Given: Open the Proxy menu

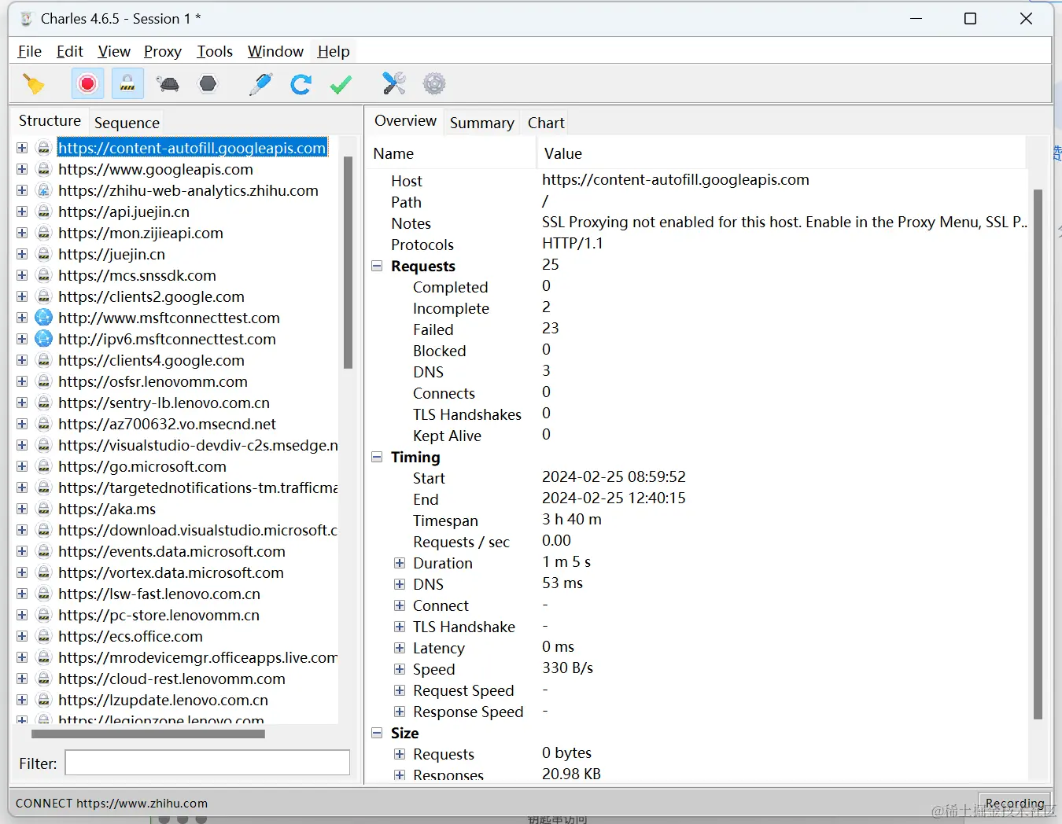Looking at the screenshot, I should [x=163, y=51].
